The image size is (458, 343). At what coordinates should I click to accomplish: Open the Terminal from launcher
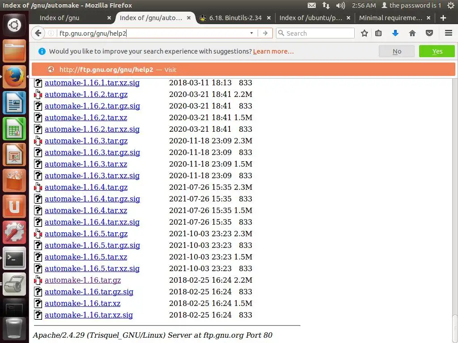tap(14, 258)
